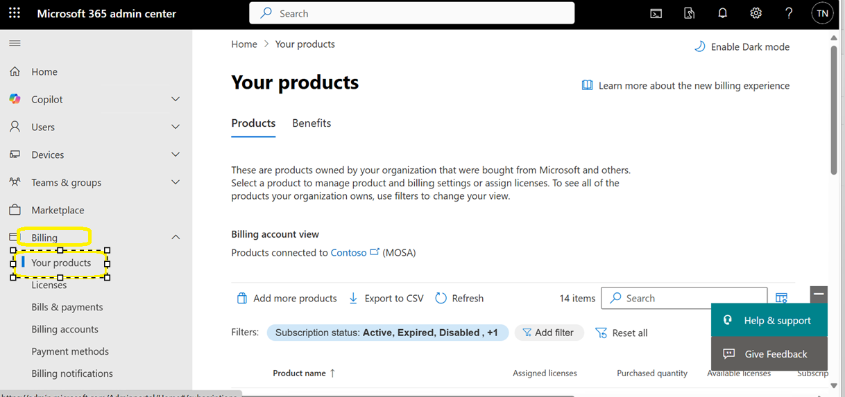This screenshot has width=845, height=397.
Task: Click the Refresh icon in toolbar
Action: click(x=441, y=298)
